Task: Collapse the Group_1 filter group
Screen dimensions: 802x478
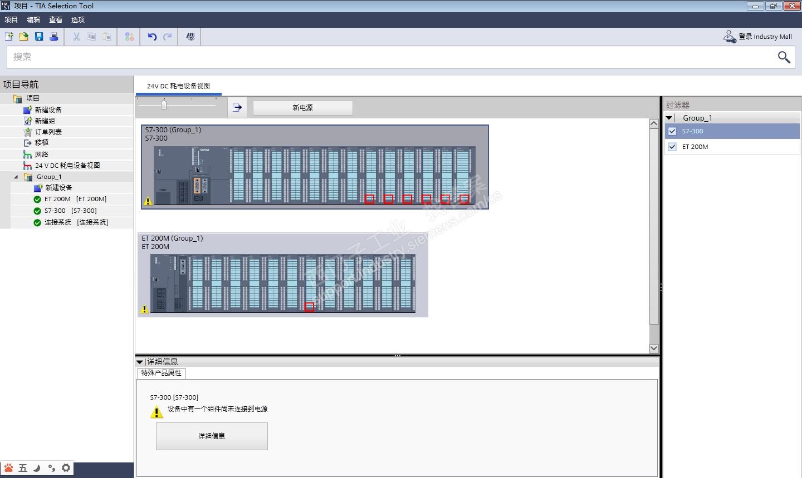Action: [x=669, y=118]
